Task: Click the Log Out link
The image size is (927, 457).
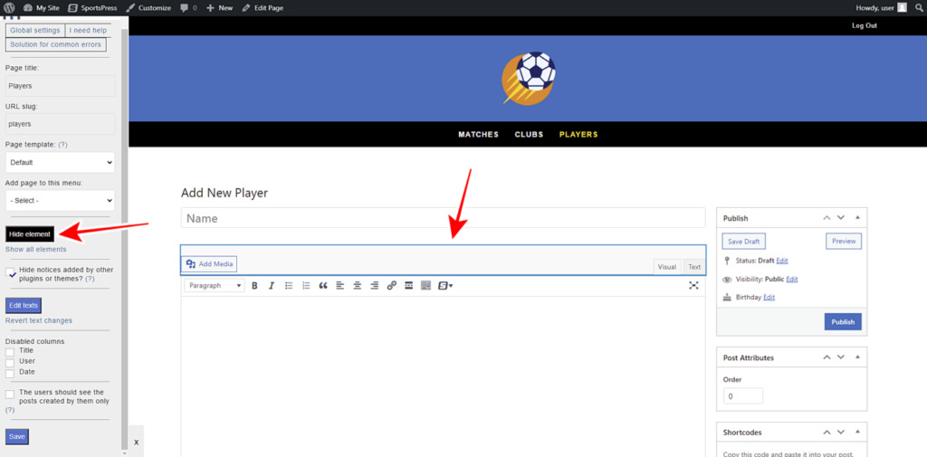Action: coord(864,25)
